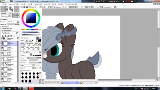Adjust the Hue H color slider
This screenshot has height=90, width=160.
point(30,29)
